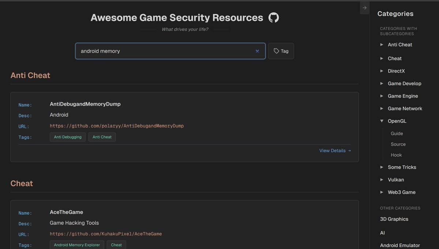Open the Guide subcategory under OpenGL
Screen dimensions: 439x249
pyautogui.click(x=397, y=133)
